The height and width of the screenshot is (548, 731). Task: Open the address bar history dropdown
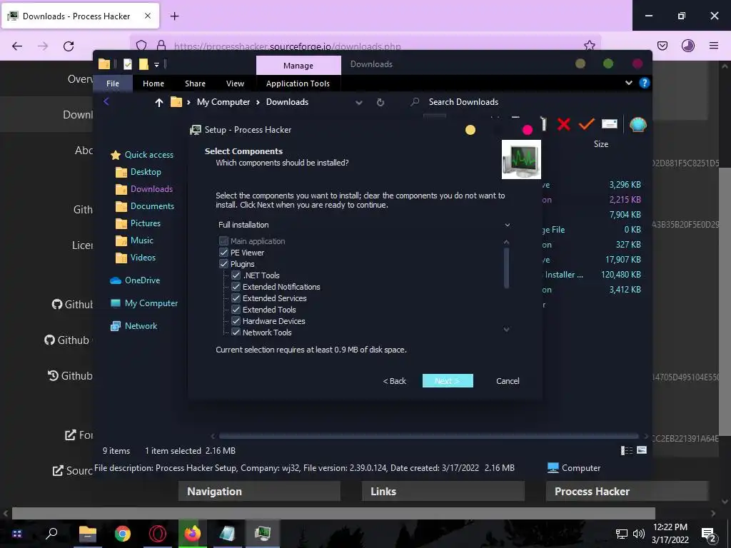pos(358,103)
